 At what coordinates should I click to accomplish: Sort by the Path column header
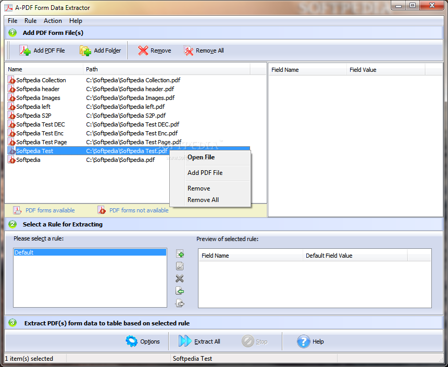click(167, 69)
